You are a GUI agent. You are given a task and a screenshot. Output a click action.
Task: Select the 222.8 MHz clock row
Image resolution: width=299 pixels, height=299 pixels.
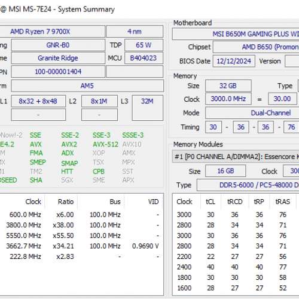(x=82, y=257)
